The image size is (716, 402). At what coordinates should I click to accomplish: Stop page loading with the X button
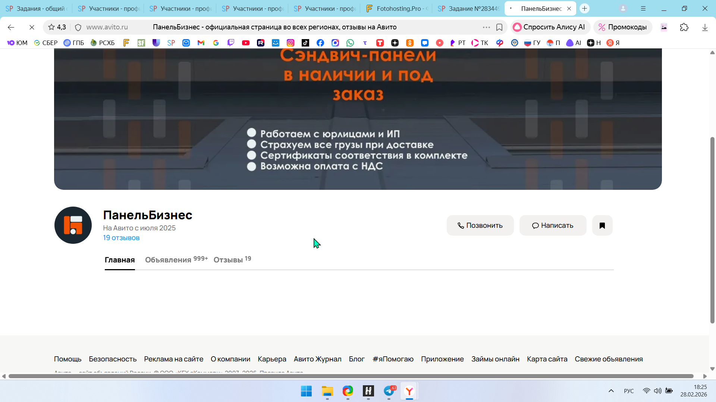(32, 27)
